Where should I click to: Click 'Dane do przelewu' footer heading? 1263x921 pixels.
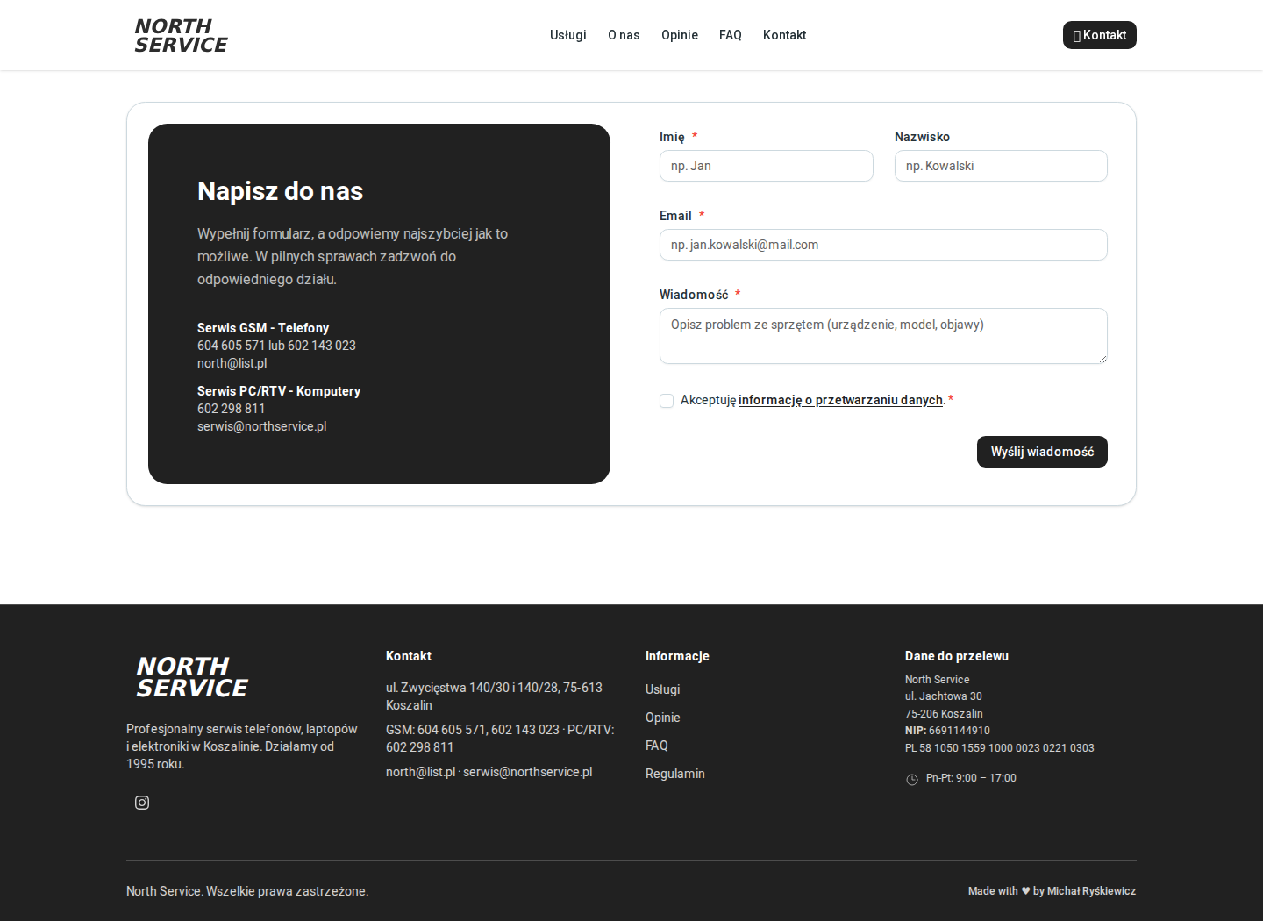pos(957,656)
